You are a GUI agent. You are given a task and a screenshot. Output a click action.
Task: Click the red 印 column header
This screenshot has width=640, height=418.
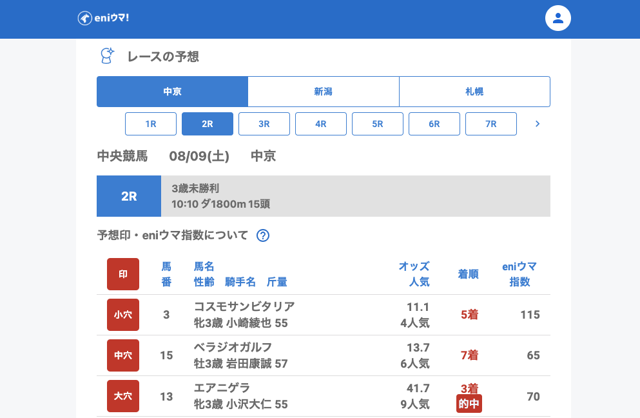[123, 274]
